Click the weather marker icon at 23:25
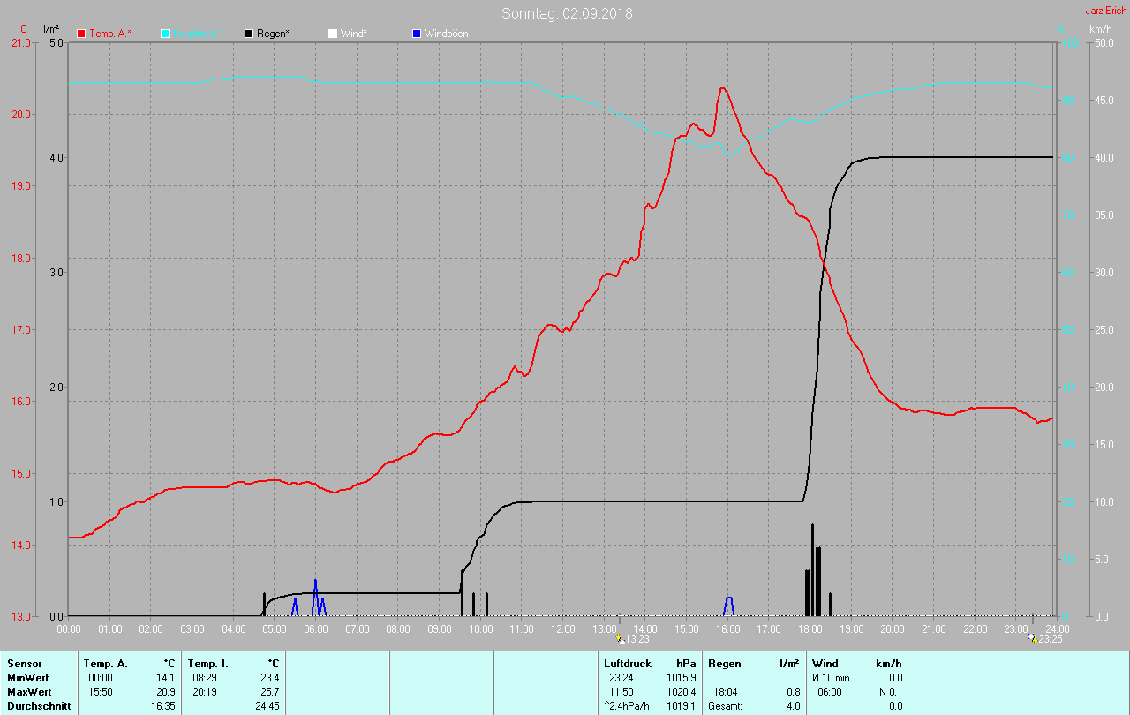This screenshot has width=1130, height=715. (x=1033, y=637)
